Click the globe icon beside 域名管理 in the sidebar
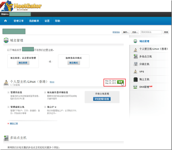Screen dimensions: 172x150 pyautogui.click(x=135, y=41)
